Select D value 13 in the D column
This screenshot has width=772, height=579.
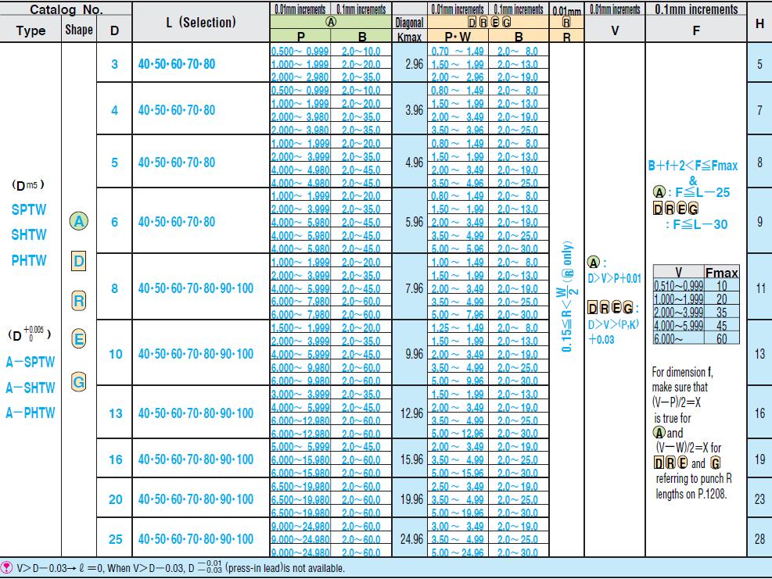(115, 413)
